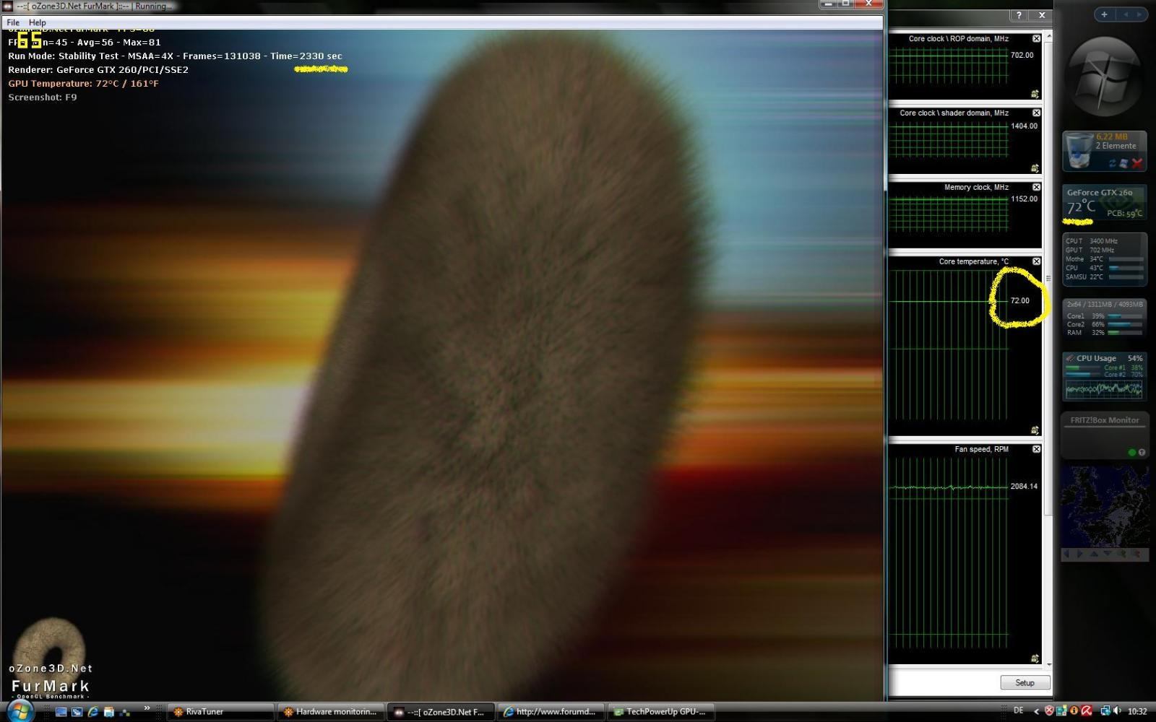Open the Help menu in FurMark
1156x722 pixels.
click(38, 22)
